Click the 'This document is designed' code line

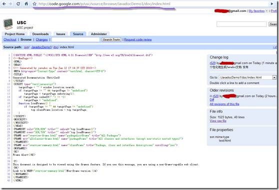(105, 165)
